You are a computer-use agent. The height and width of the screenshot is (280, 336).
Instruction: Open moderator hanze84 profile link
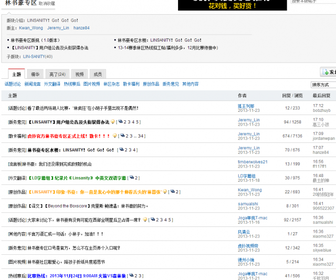pyautogui.click(x=81, y=28)
